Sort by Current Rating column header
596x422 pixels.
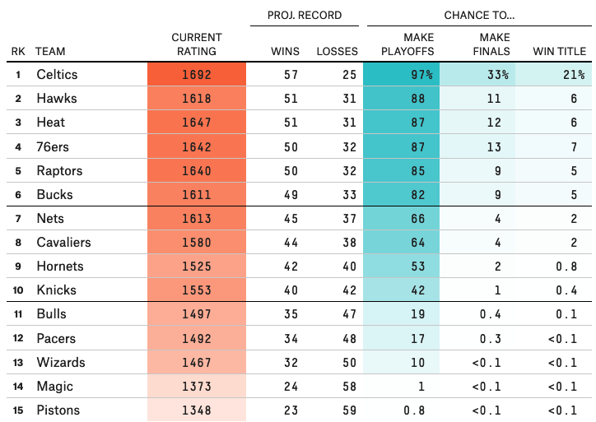(197, 44)
